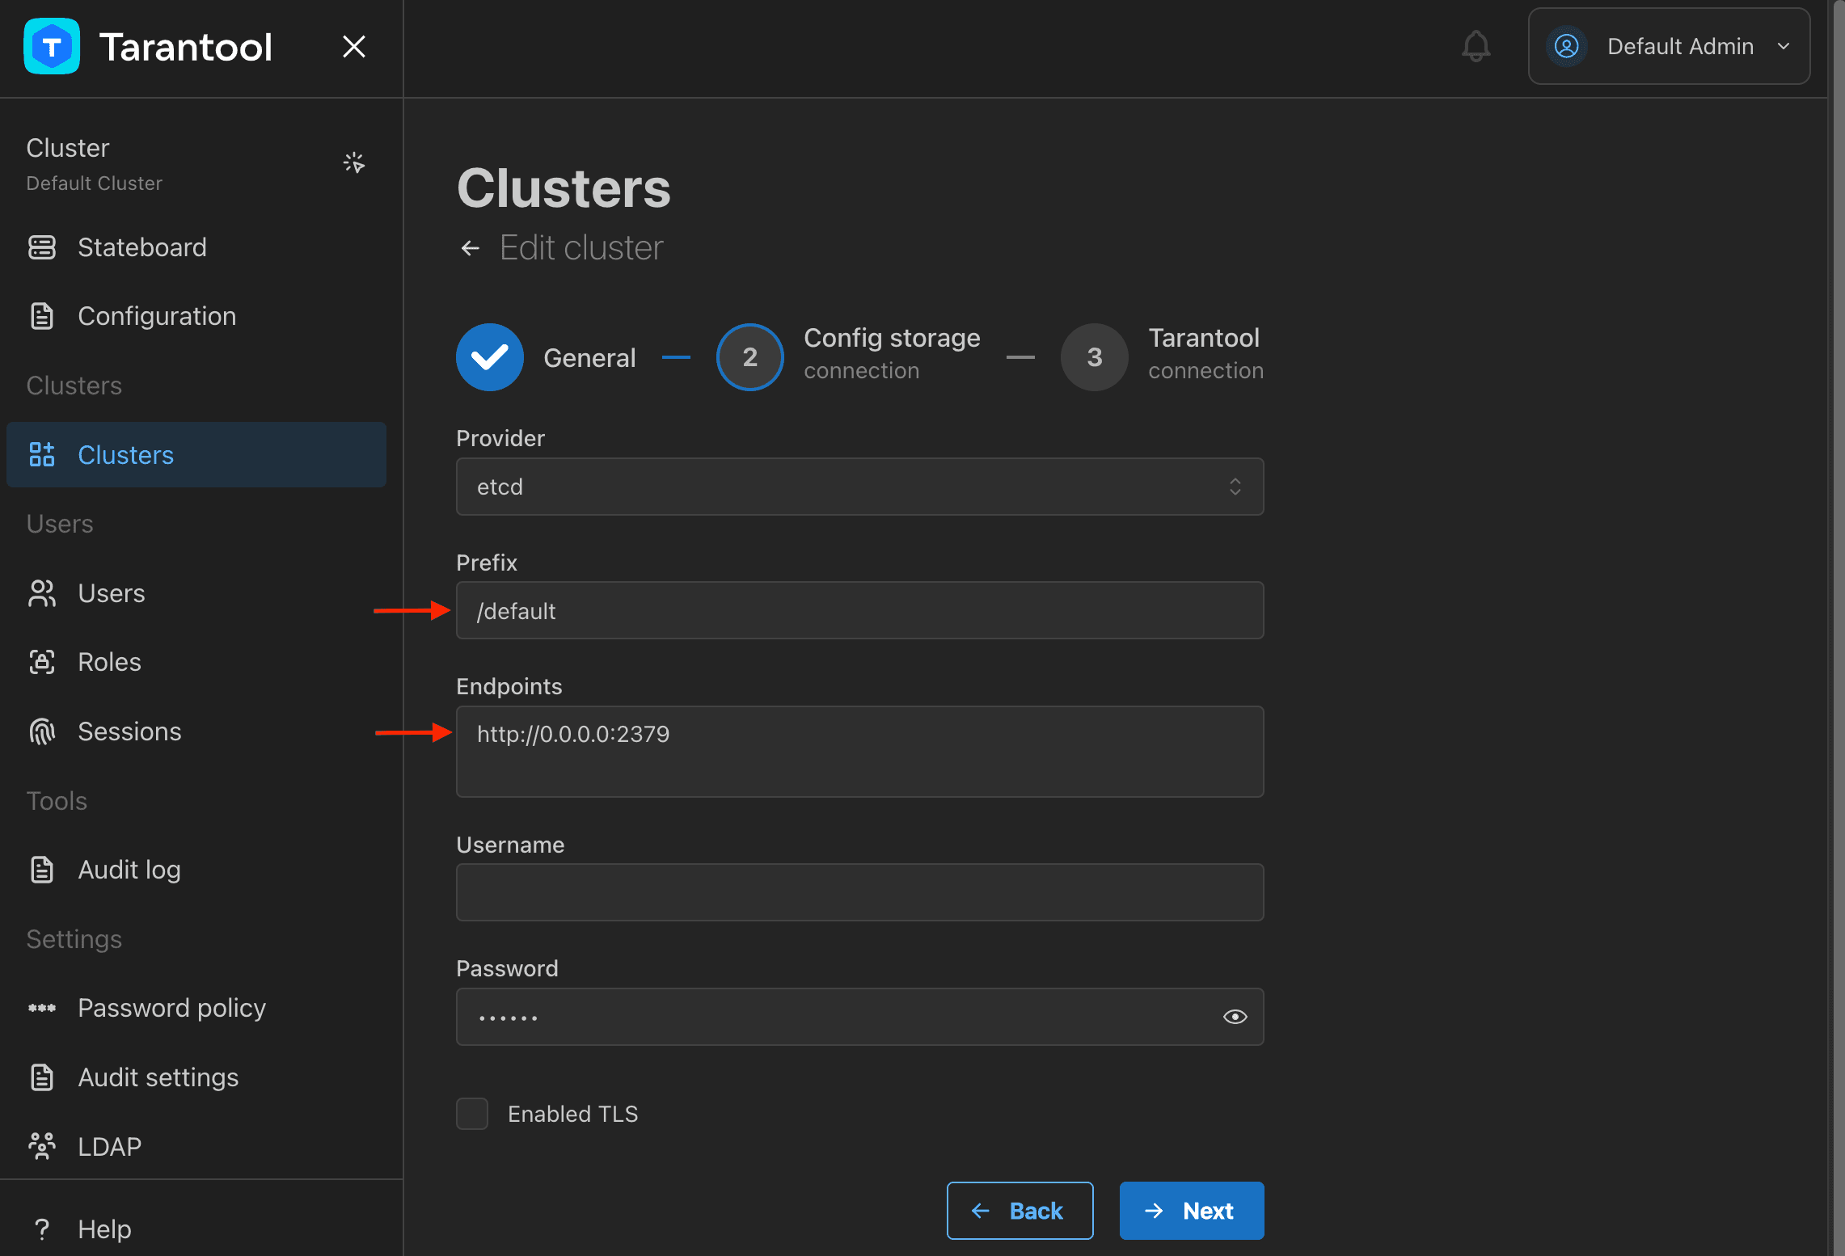Enable the TLS checkbox
The image size is (1845, 1256).
click(472, 1114)
